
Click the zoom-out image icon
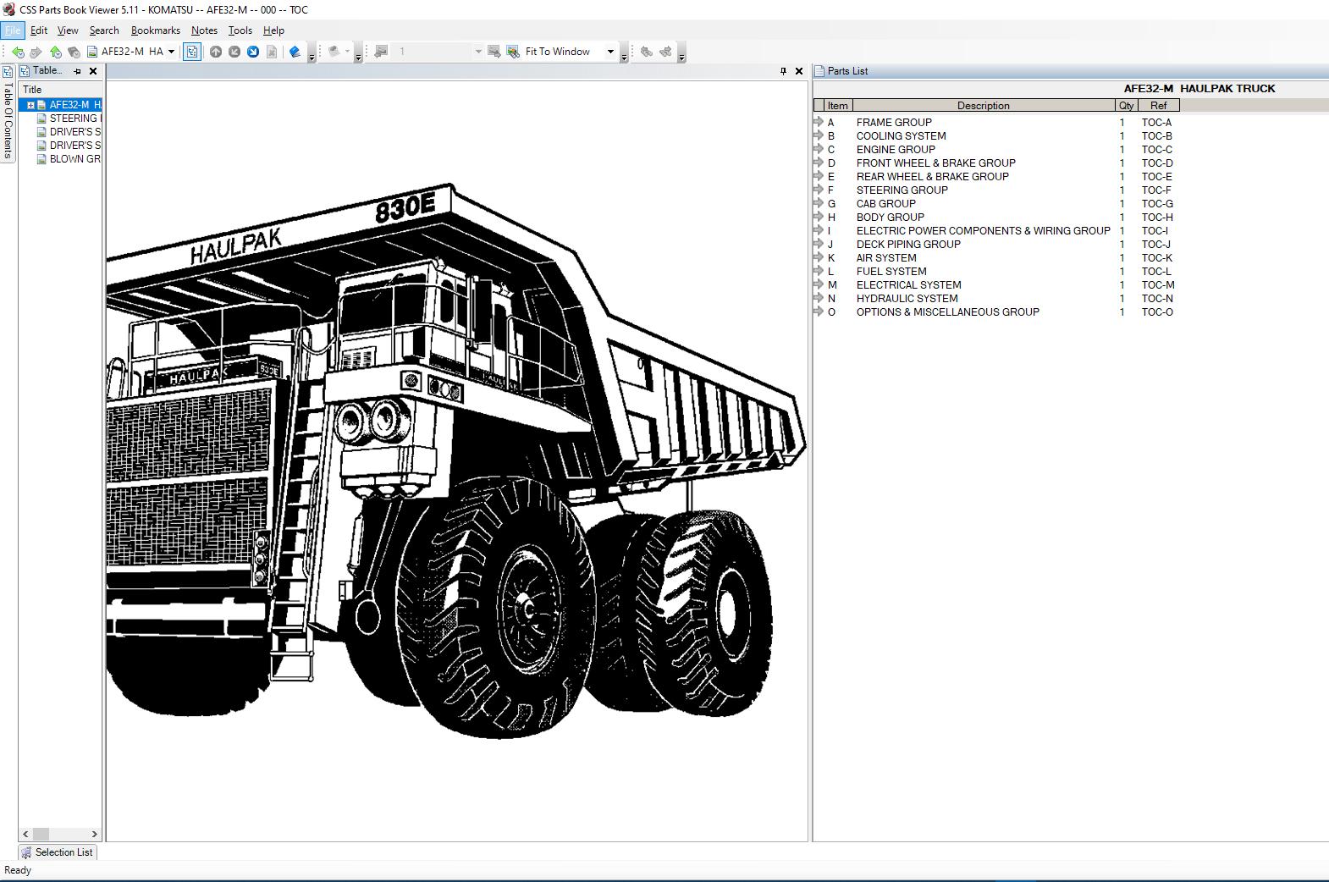[x=494, y=52]
